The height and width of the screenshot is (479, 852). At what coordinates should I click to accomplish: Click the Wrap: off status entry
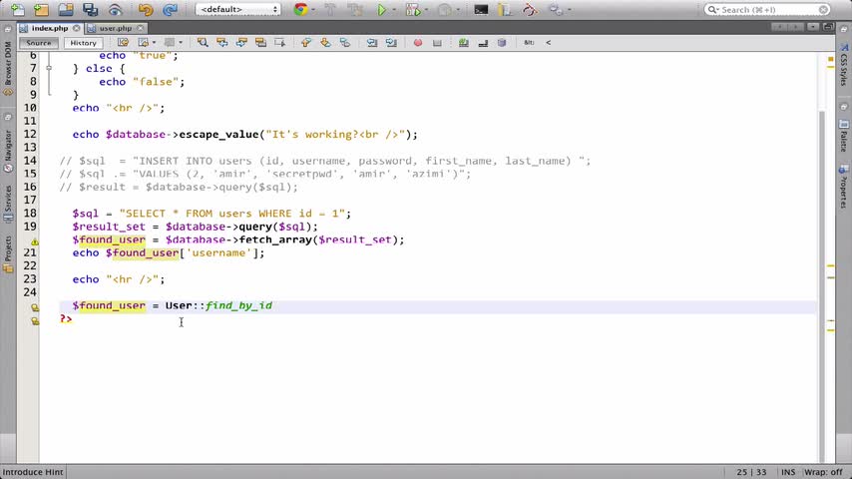coord(823,472)
